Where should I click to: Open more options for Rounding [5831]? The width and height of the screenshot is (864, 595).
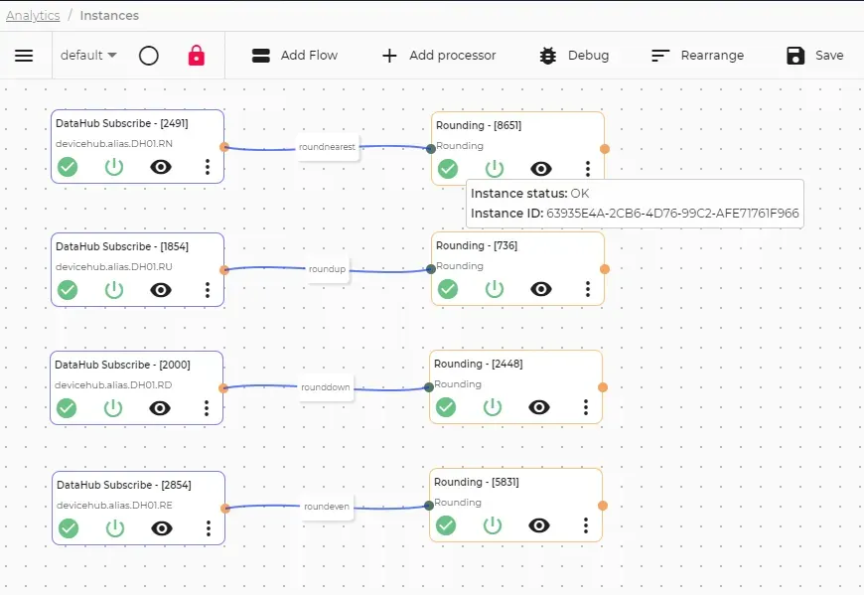pyautogui.click(x=585, y=525)
